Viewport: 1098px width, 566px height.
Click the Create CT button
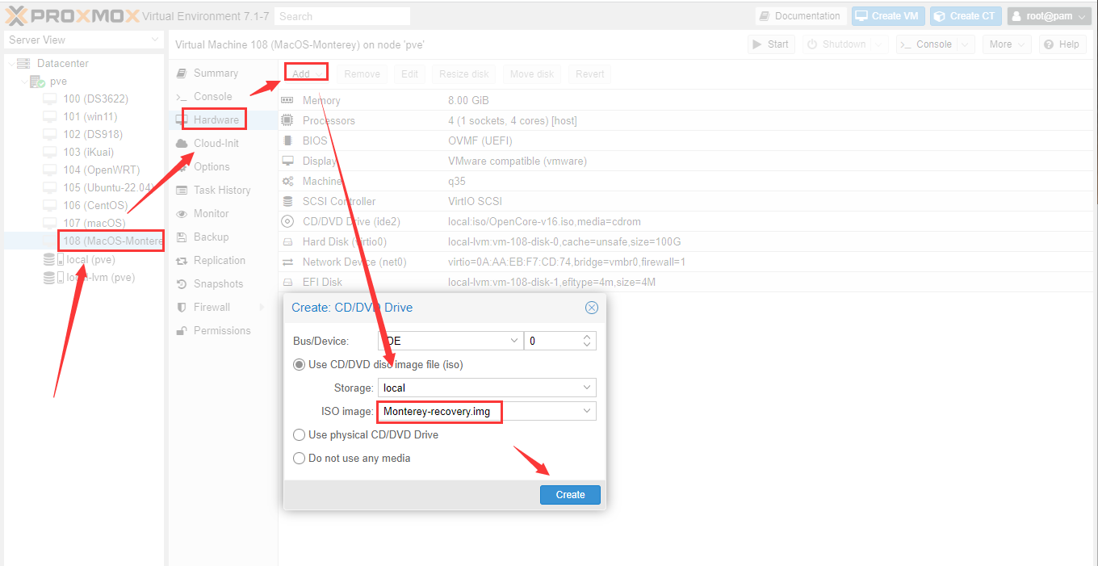click(x=966, y=16)
